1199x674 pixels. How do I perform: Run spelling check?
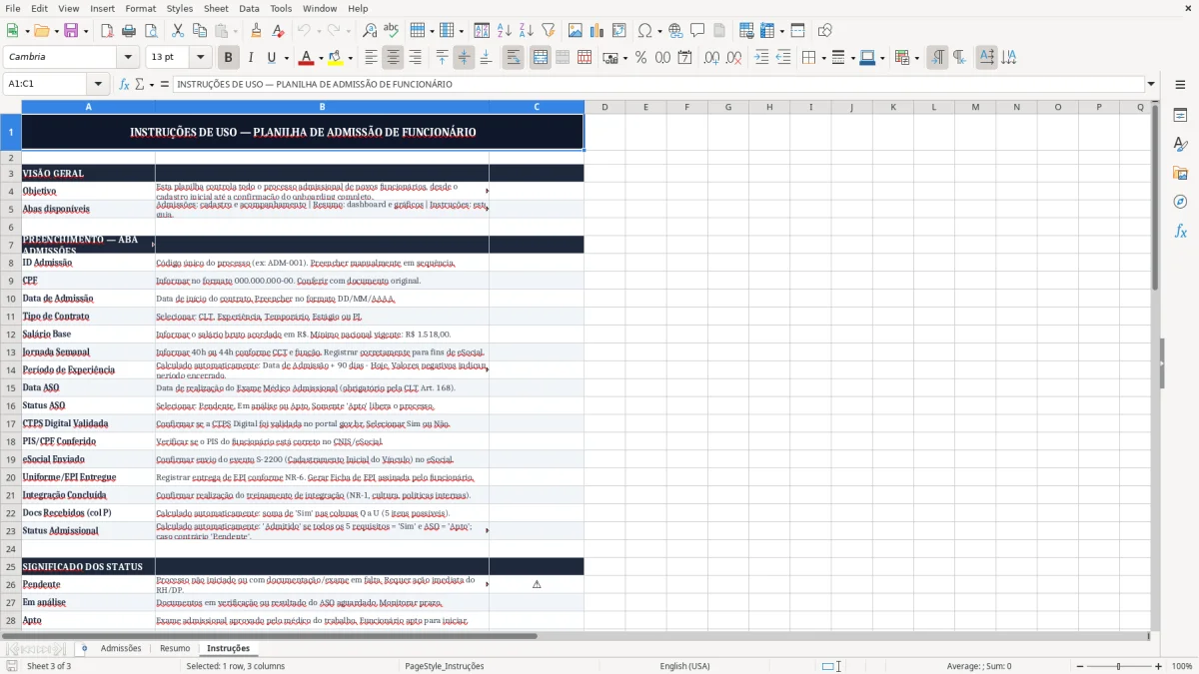pos(391,31)
